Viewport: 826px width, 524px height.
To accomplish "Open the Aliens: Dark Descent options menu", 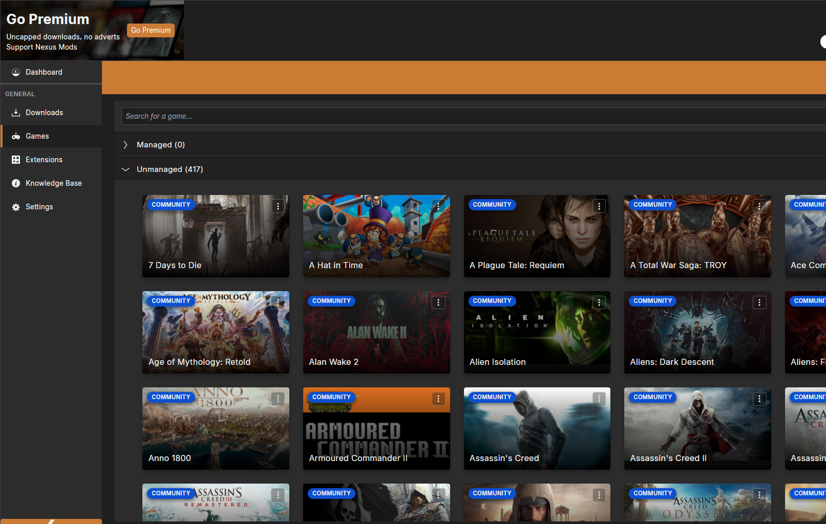I will coord(759,302).
